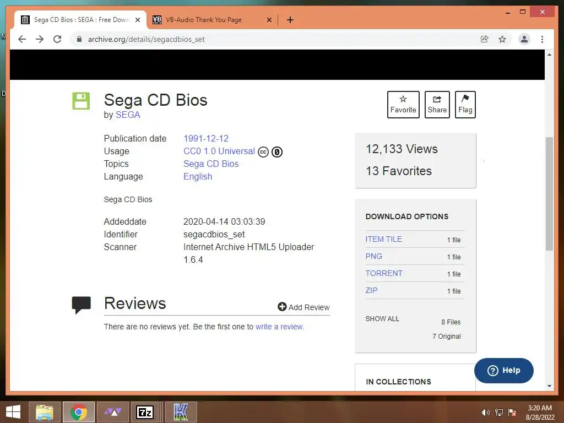The image size is (564, 423).
Task: Open the CC0 1.0 Universal license link
Action: pos(219,151)
